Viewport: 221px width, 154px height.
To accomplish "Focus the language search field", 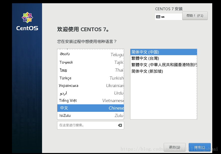I will click(91, 125).
